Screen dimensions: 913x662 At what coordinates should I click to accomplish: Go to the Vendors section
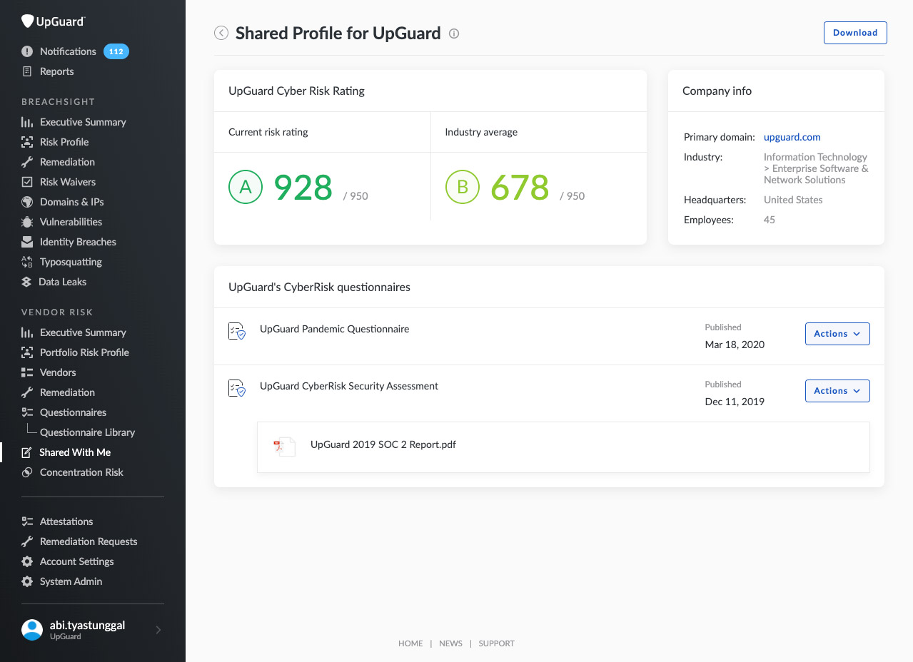[58, 372]
